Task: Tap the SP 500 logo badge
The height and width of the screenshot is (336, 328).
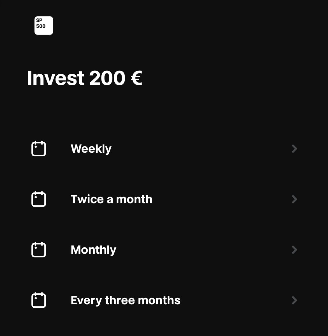Action: point(44,26)
